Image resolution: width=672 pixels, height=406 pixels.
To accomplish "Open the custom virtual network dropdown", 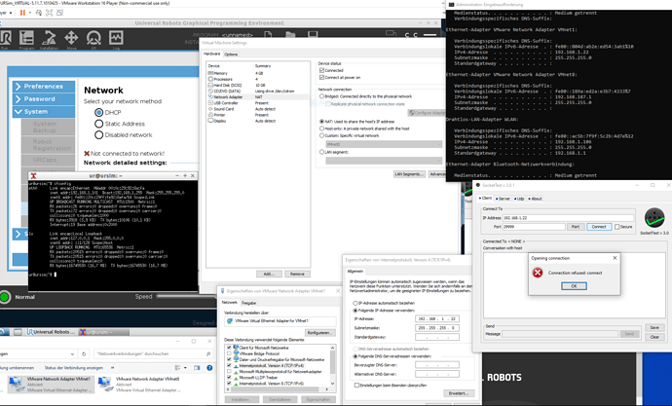I will pos(384,144).
